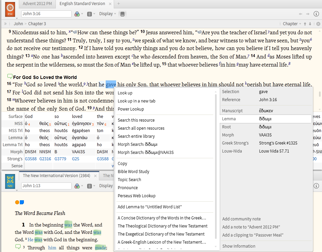Viewport: 322px width, 252px height.
Task: Open the Display dropdown in NIV toolbar
Action: 106,185
